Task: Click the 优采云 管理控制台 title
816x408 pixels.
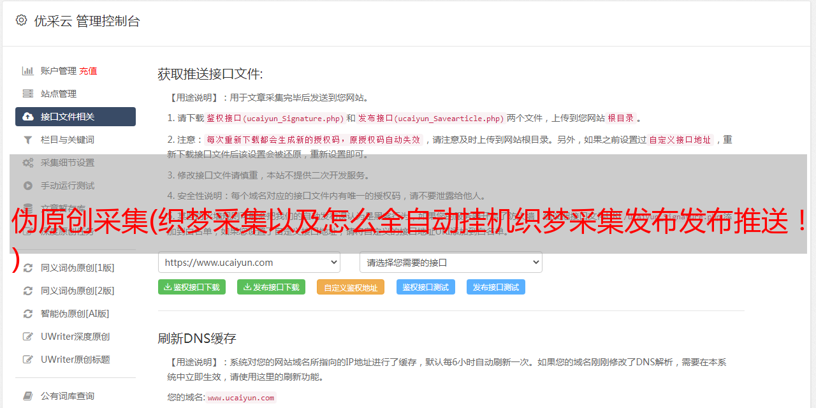Action: [x=87, y=21]
